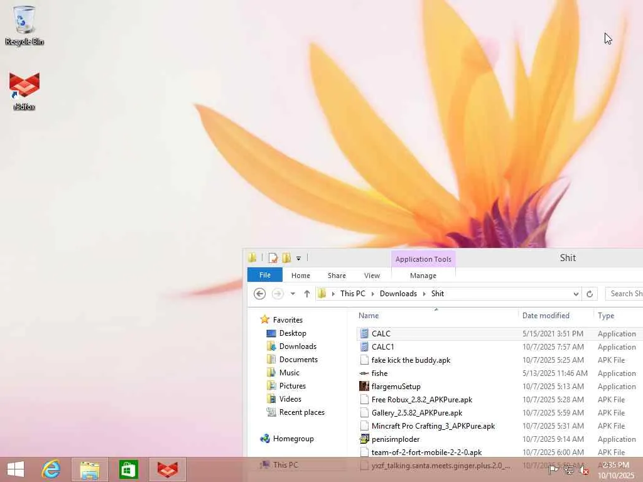The image size is (643, 482).
Task: Select Pictures in navigation pane
Action: click(293, 386)
